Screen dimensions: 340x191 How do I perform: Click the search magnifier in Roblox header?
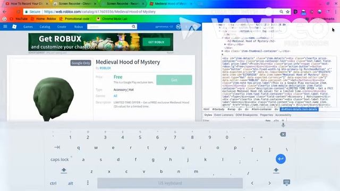pos(133,27)
